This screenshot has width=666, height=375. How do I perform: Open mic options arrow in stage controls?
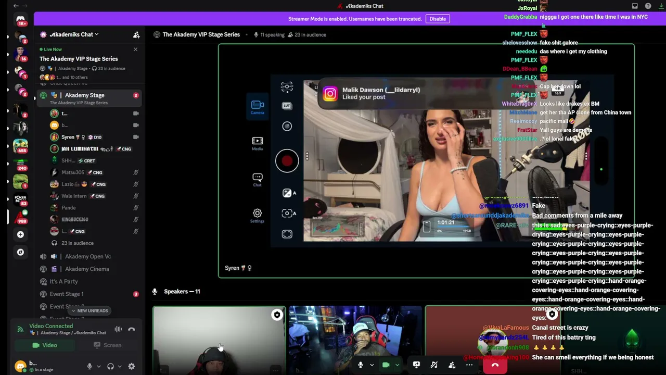tap(372, 365)
